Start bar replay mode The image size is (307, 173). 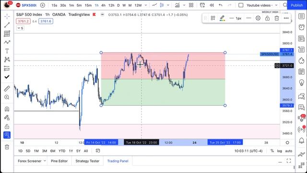coord(212,5)
